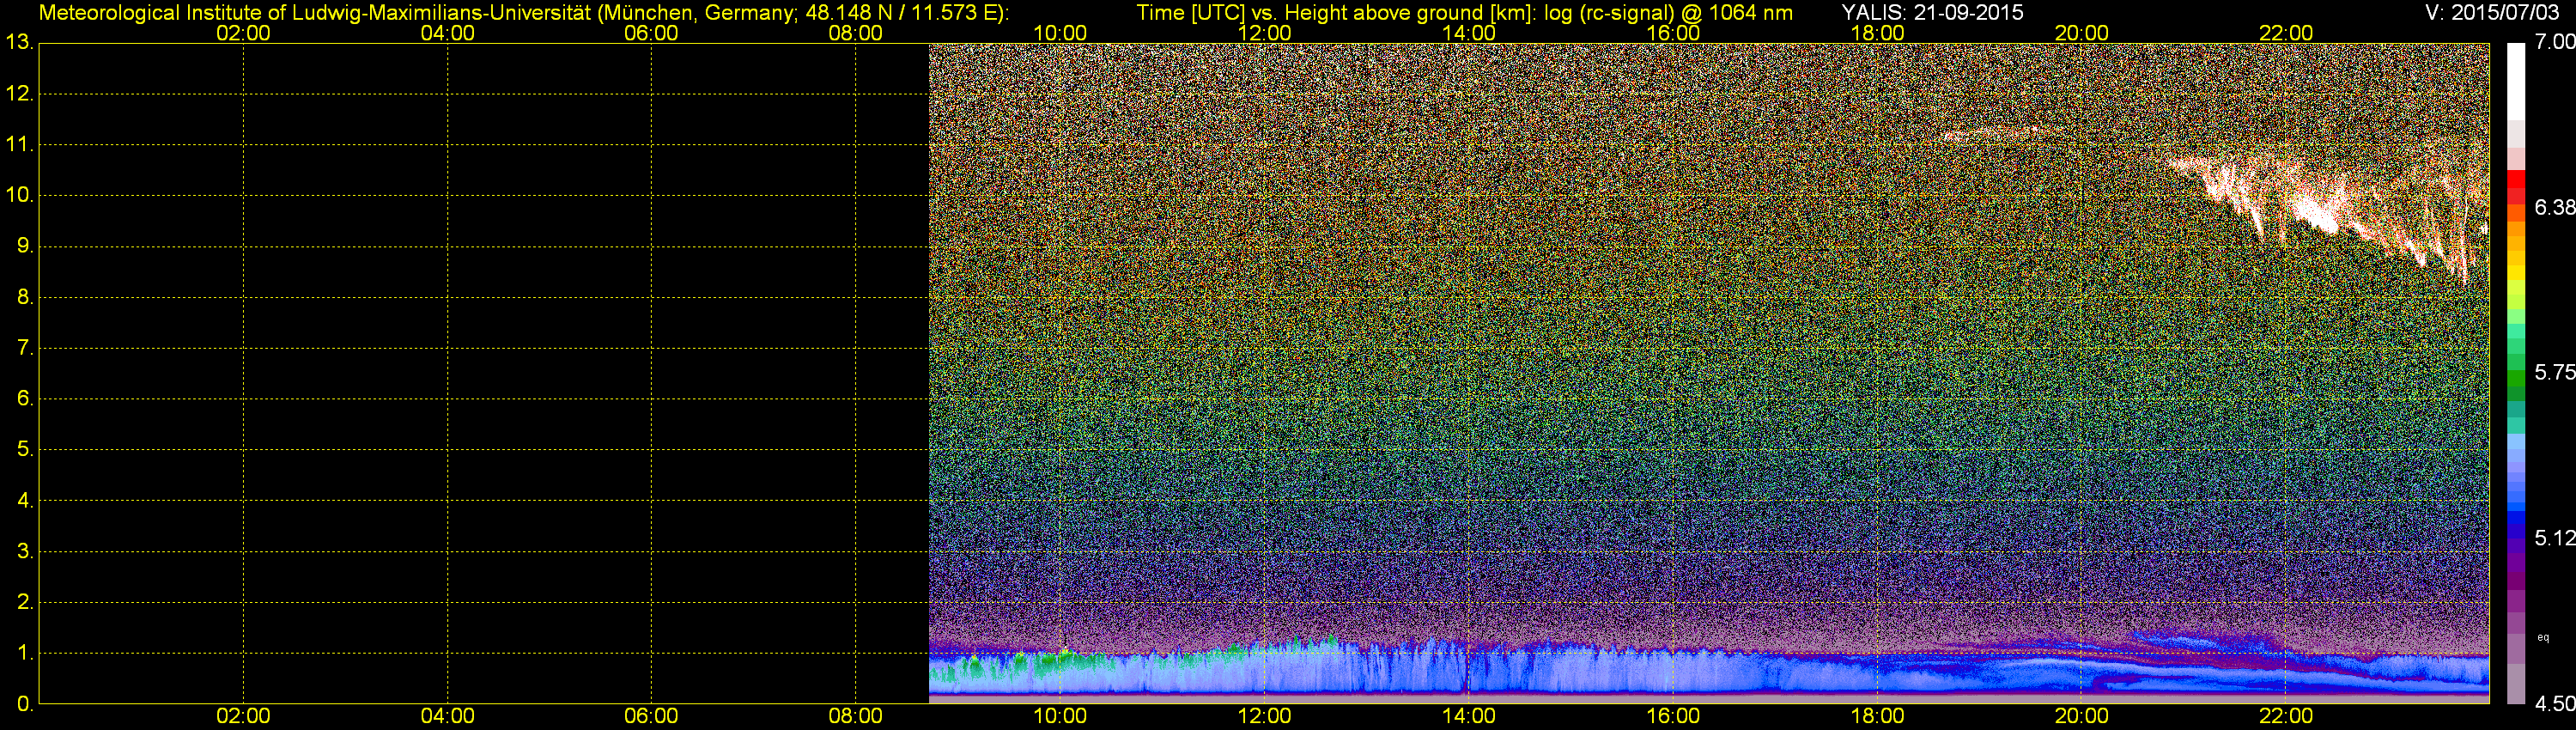2576x730 pixels.
Task: Select 10:00 on the bottom time axis
Action: 1060,716
